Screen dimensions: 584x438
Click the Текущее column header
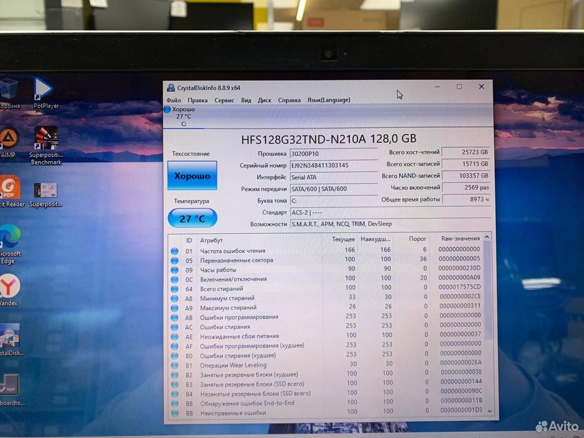coord(343,239)
